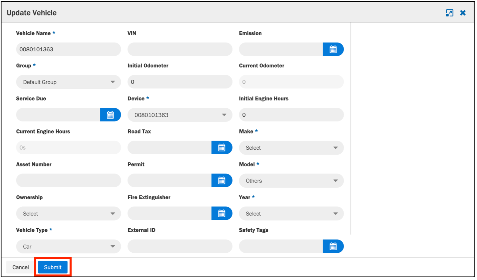Open the Service Due calendar picker

pyautogui.click(x=110, y=115)
